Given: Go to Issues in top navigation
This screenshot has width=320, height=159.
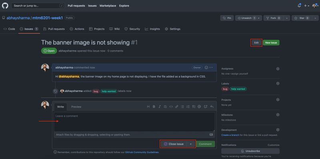Looking at the screenshot, I should coord(92,6).
